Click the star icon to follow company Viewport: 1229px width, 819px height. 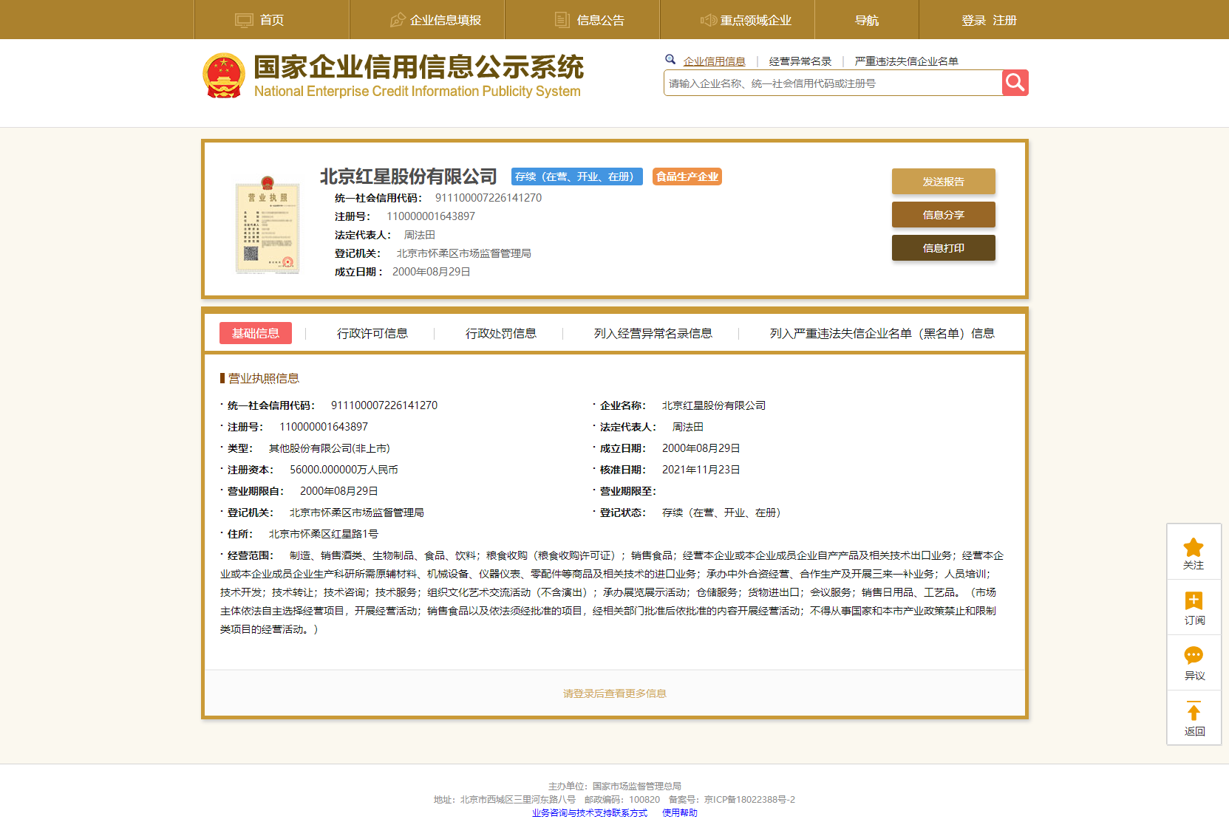(x=1193, y=547)
